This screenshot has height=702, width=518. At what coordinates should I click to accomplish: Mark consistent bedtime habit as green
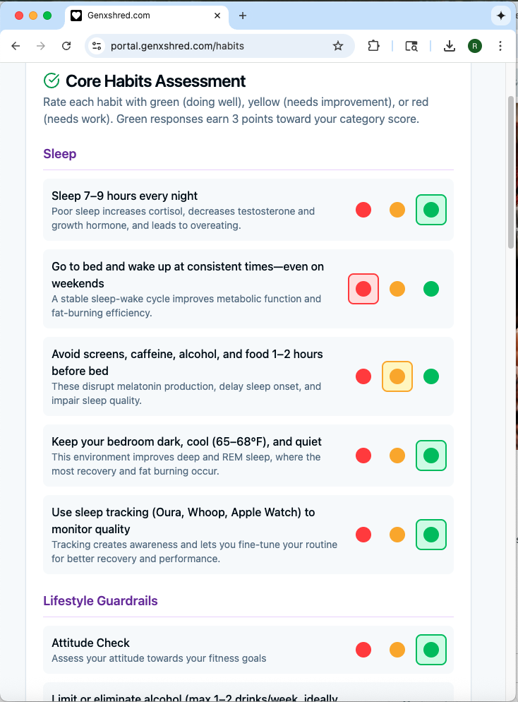pyautogui.click(x=430, y=289)
